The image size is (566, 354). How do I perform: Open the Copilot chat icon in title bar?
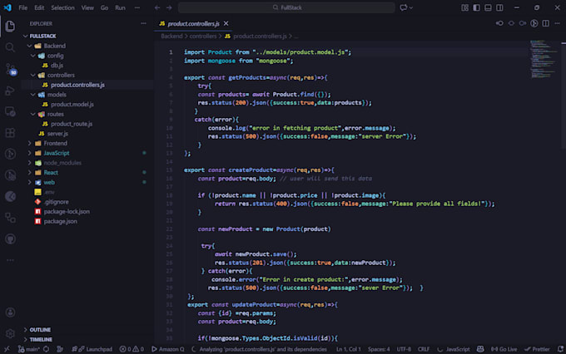pos(403,7)
